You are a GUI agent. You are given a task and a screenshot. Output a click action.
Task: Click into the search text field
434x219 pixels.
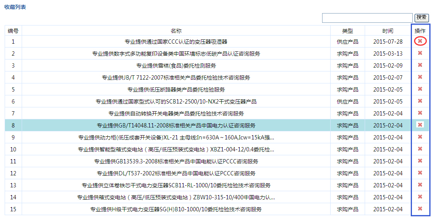coord(367,18)
